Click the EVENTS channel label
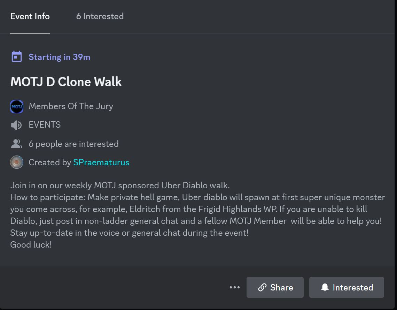 pyautogui.click(x=45, y=124)
